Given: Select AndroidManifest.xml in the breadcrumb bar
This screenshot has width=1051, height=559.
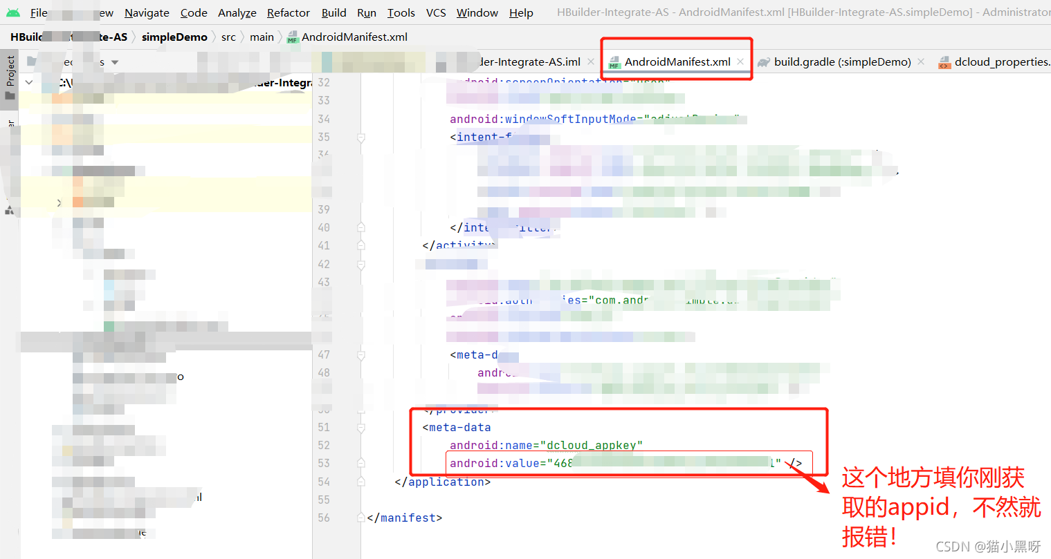Looking at the screenshot, I should (354, 37).
